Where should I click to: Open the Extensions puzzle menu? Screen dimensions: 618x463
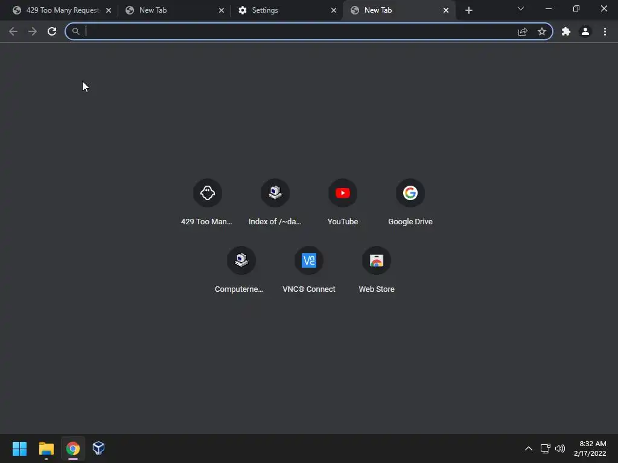566,31
